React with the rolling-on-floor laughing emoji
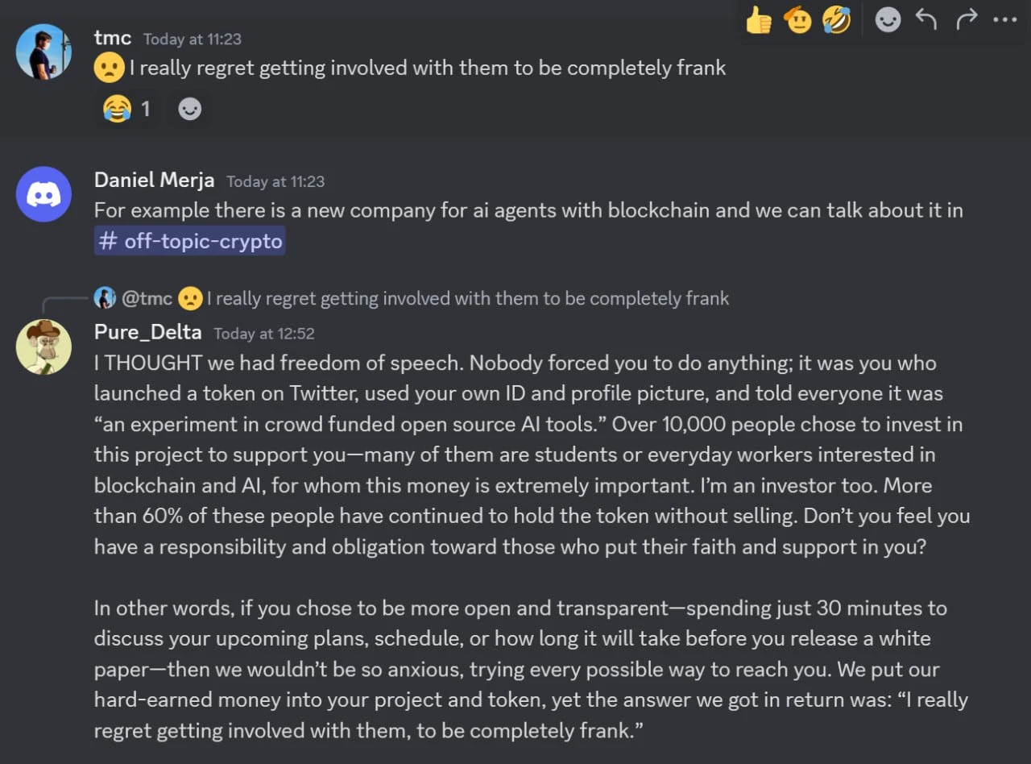 (837, 19)
